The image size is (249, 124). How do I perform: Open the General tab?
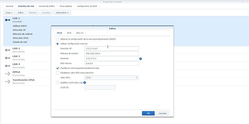[9, 6]
